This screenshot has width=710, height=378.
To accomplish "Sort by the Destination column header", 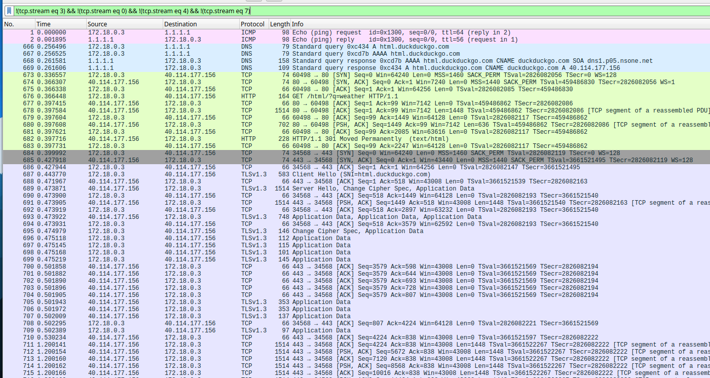I will tap(201, 24).
